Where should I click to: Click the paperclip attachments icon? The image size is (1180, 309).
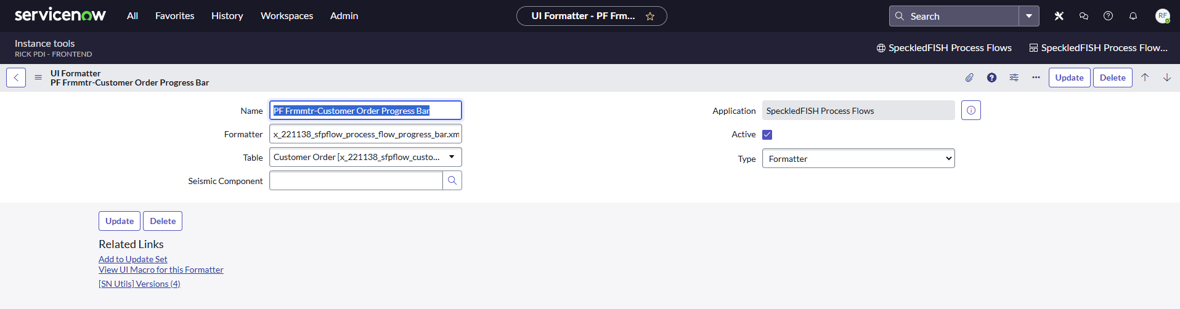(969, 78)
